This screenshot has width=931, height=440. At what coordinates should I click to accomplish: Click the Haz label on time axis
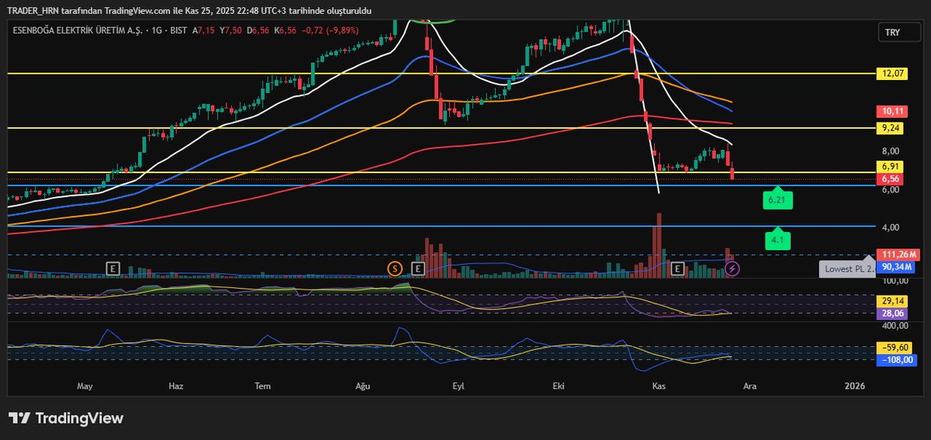pos(176,385)
